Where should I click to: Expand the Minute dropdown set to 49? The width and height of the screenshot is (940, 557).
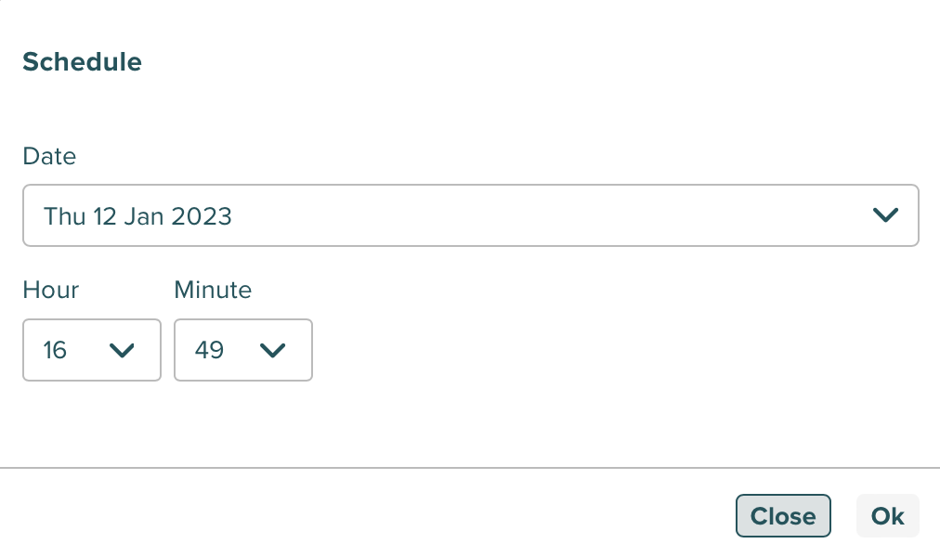(243, 350)
